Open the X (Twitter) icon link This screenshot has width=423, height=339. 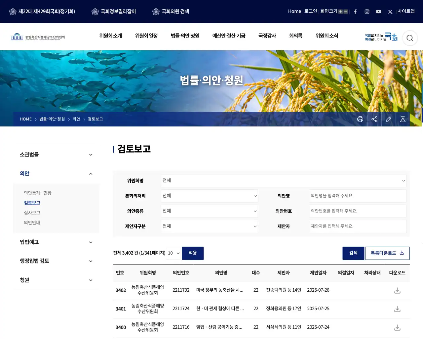(x=390, y=12)
